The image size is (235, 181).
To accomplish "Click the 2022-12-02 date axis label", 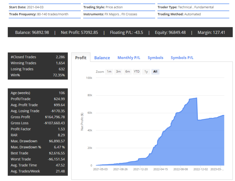I will (201, 169).
